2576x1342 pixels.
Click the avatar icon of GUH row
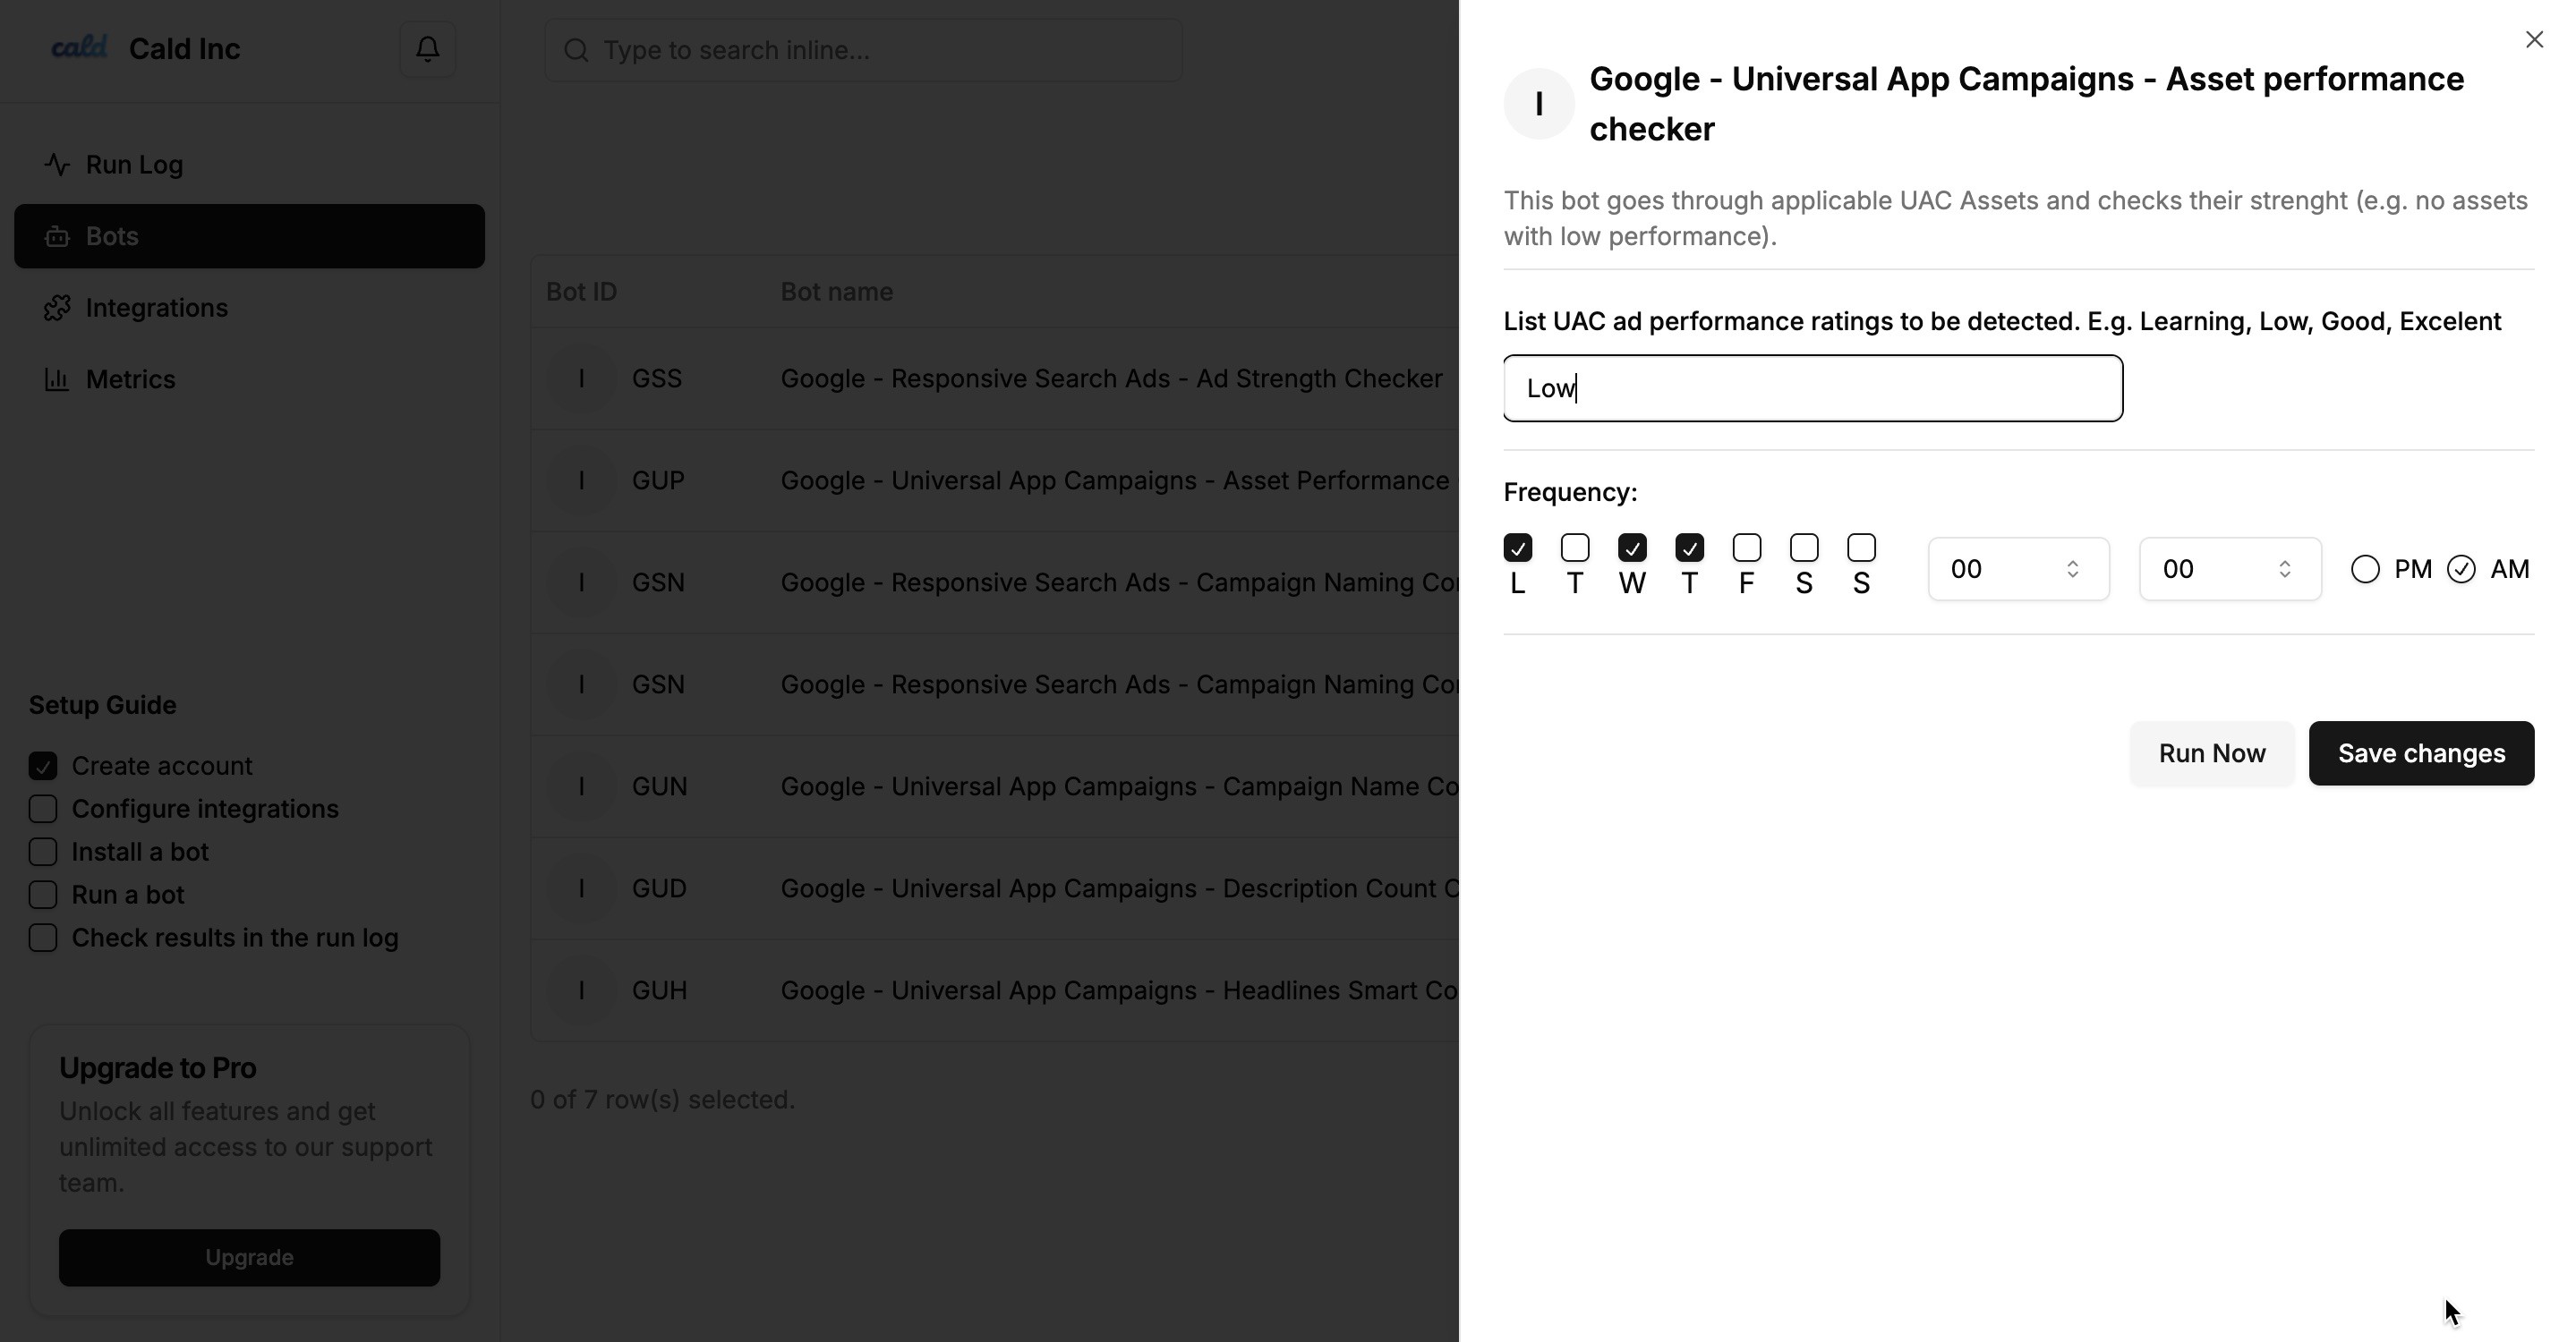pyautogui.click(x=581, y=990)
